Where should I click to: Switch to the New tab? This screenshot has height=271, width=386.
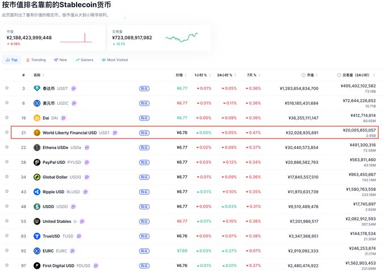[61, 60]
